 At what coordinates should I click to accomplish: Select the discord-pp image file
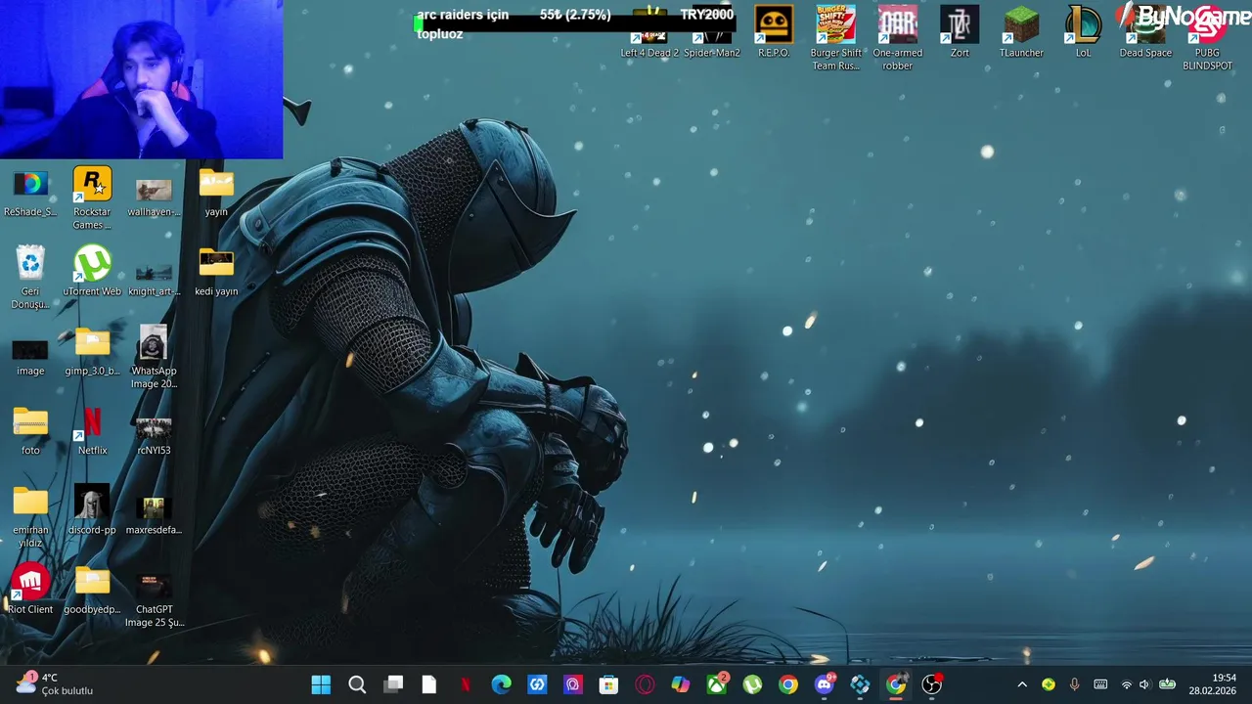coord(92,509)
